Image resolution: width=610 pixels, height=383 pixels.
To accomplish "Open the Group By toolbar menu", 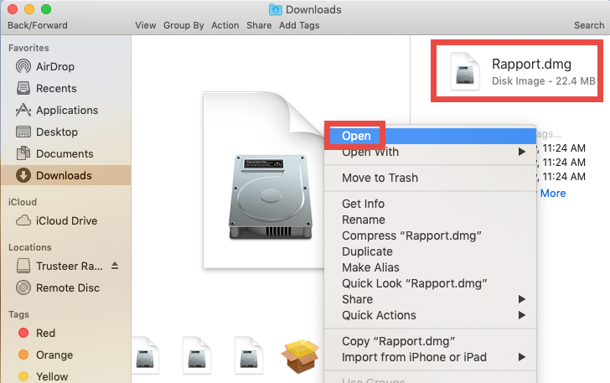I will 184,25.
